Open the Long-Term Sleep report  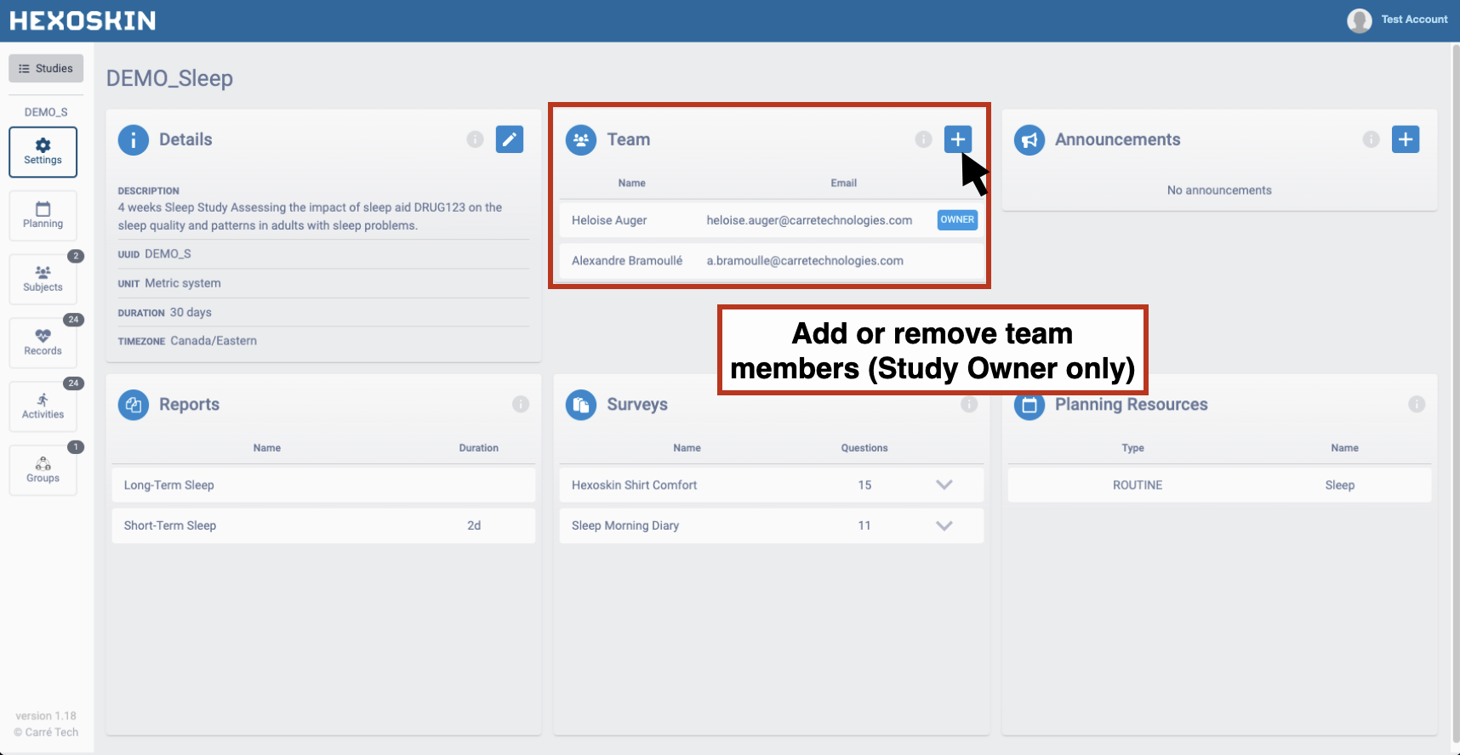click(x=323, y=485)
